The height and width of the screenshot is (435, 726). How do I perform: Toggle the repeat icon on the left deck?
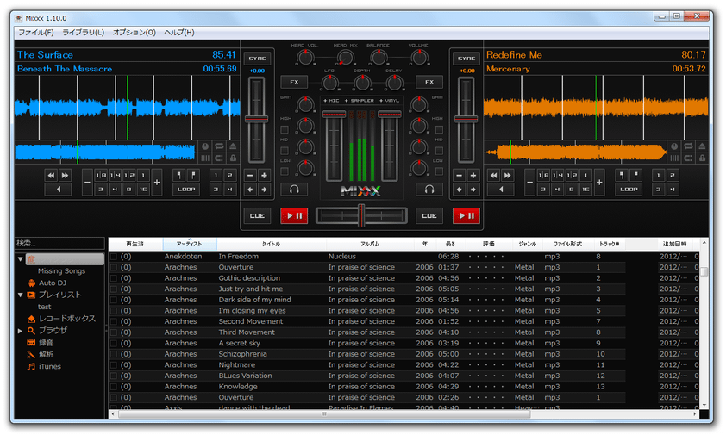219,146
